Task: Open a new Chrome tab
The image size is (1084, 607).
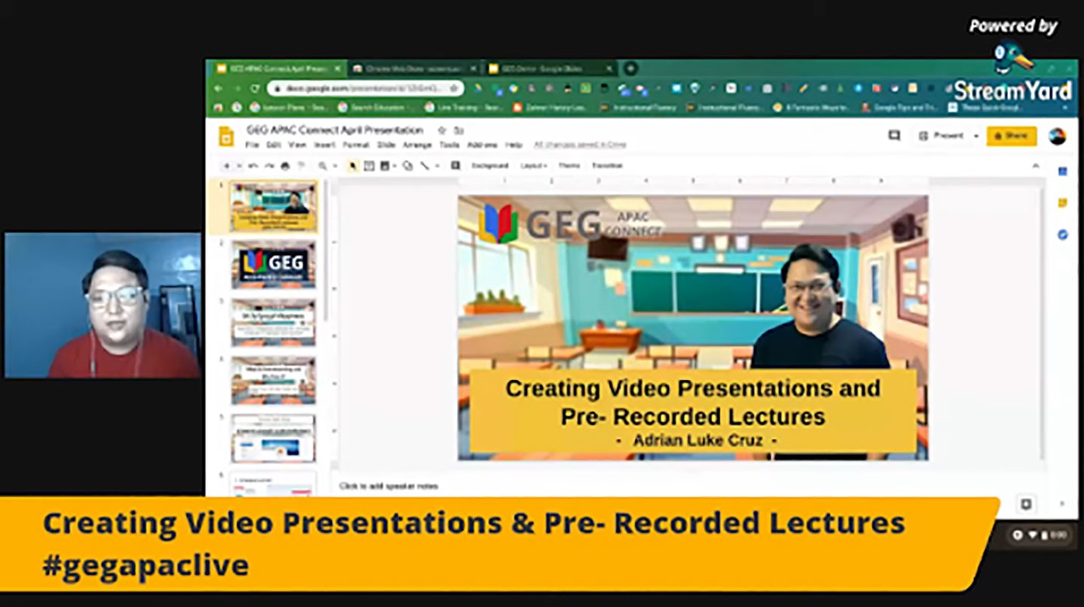Action: pyautogui.click(x=631, y=68)
